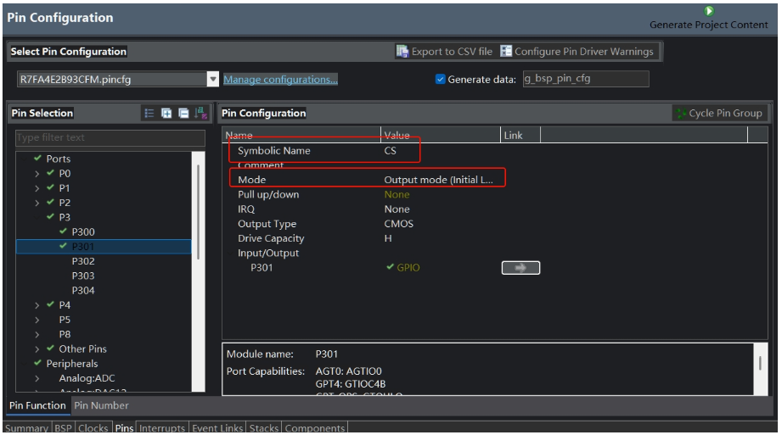Click the Pin Selection filter text field

tap(110, 137)
